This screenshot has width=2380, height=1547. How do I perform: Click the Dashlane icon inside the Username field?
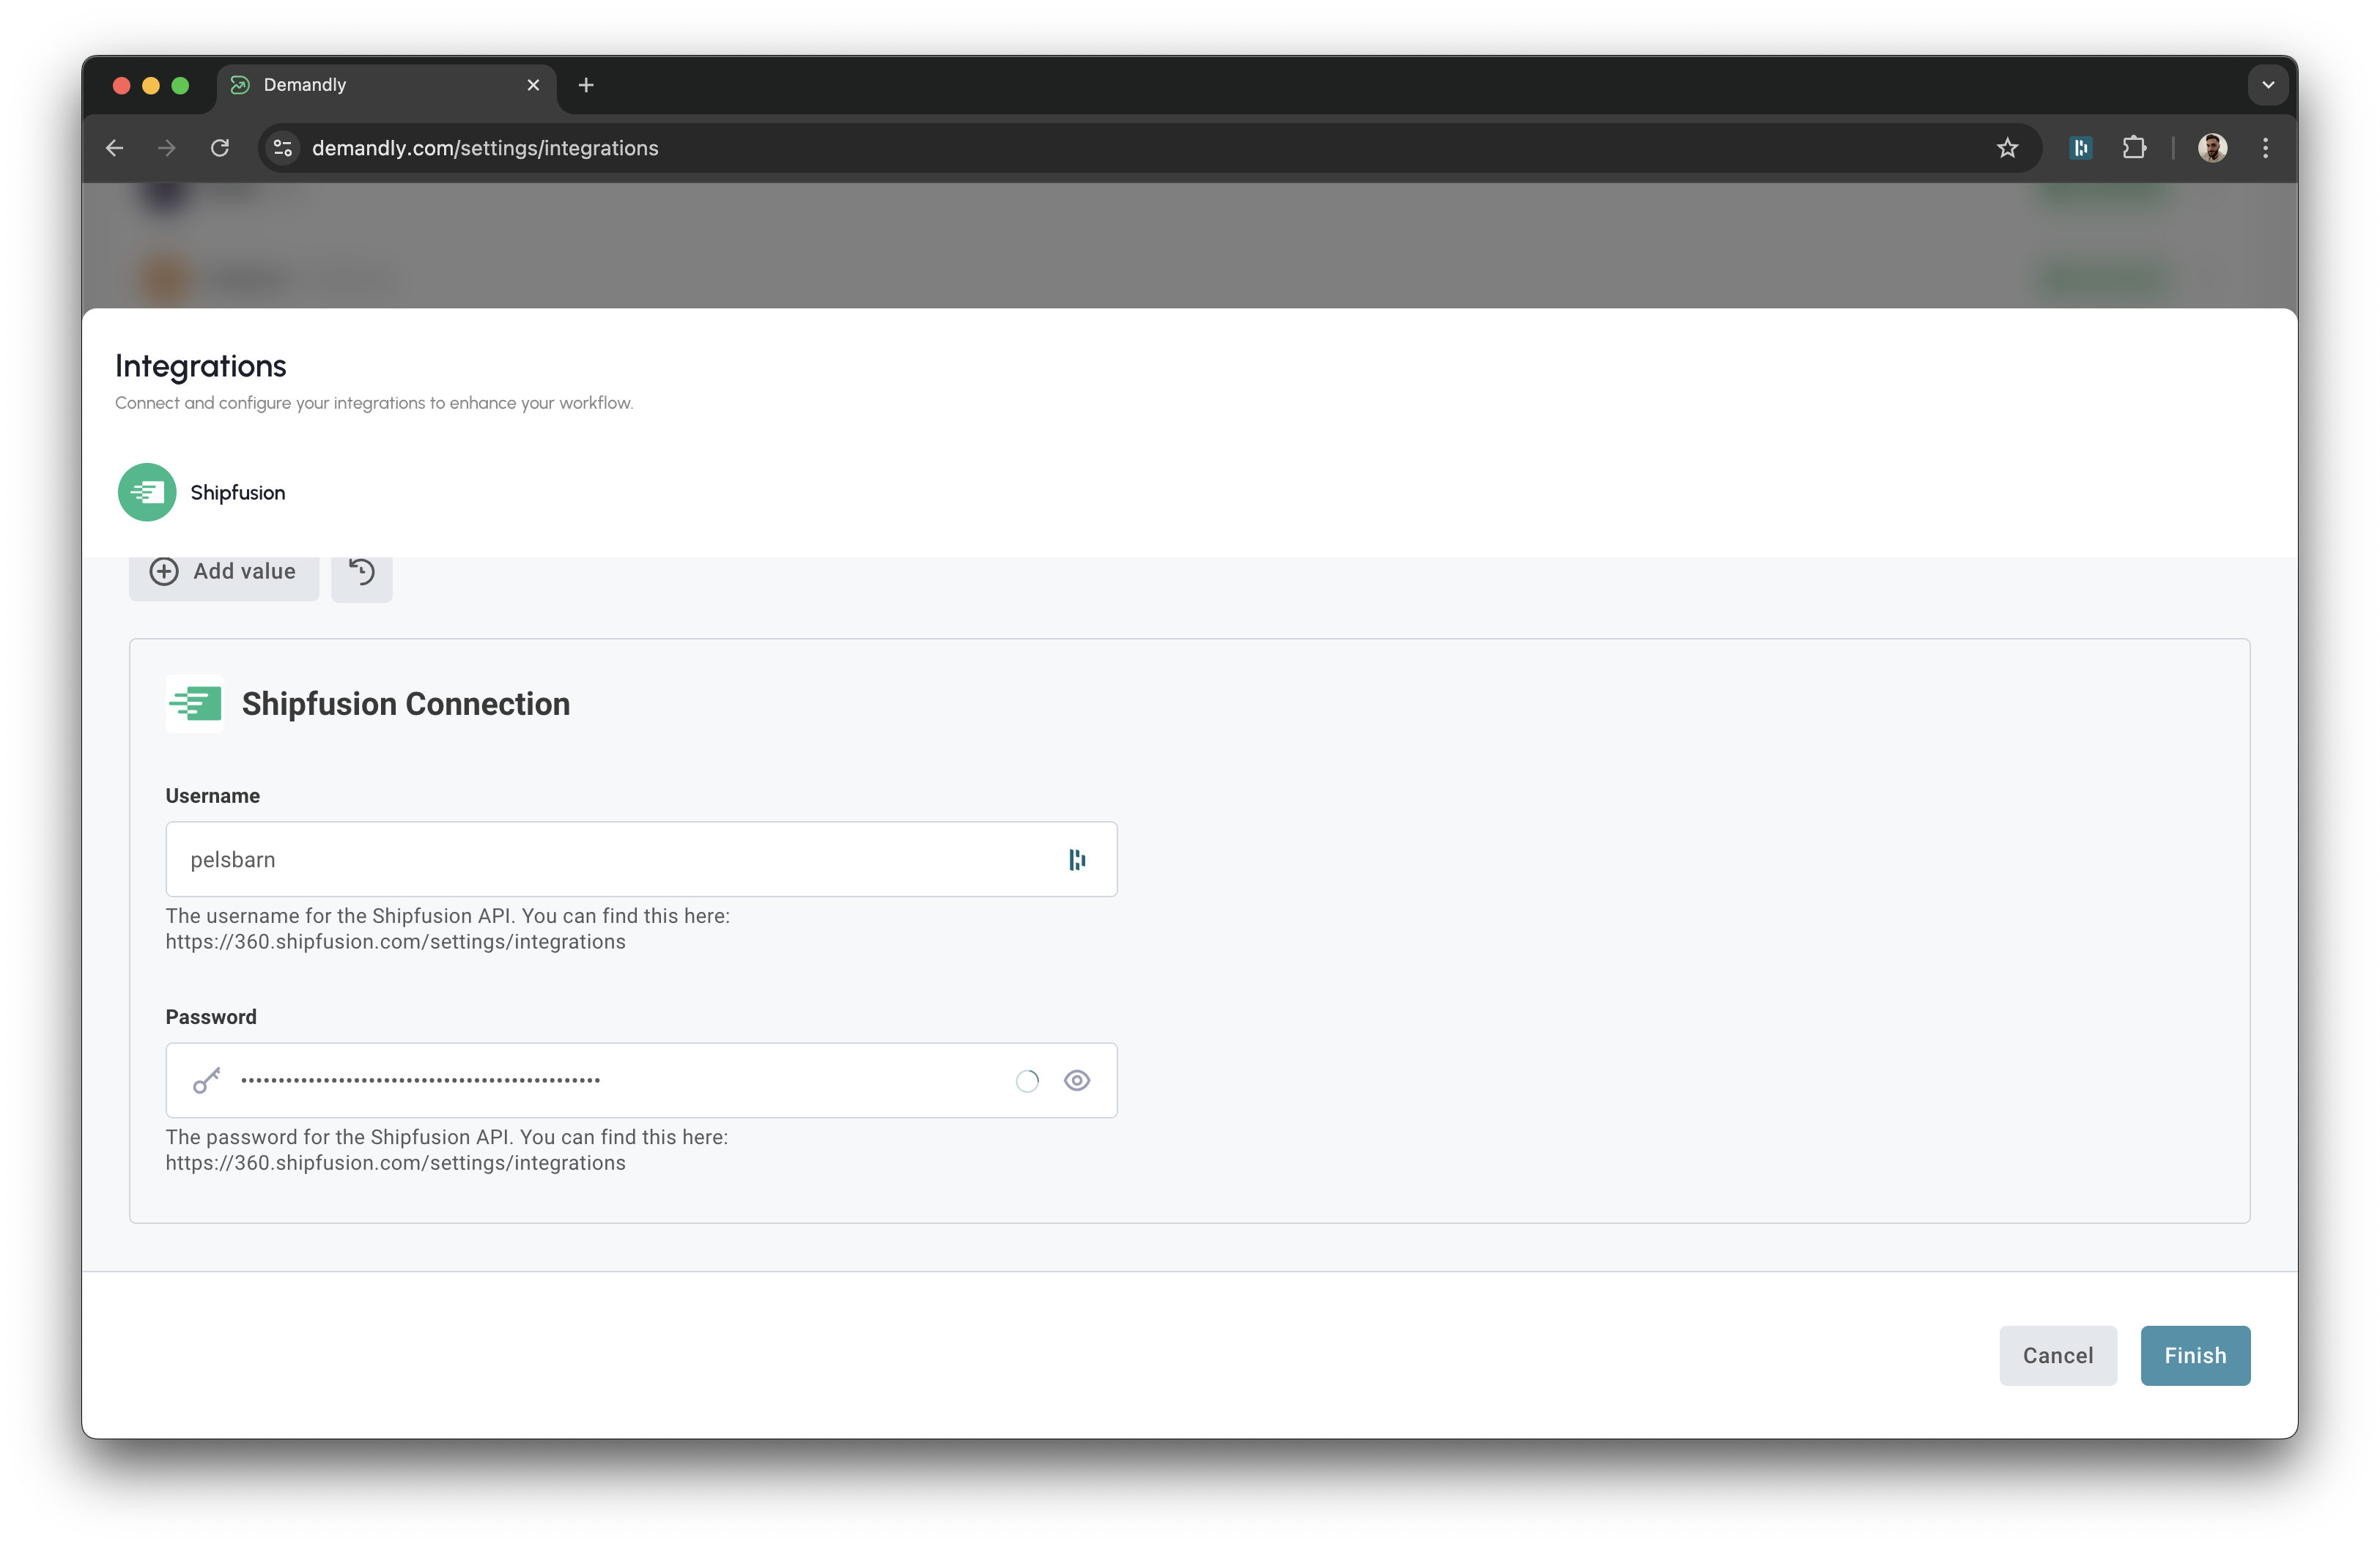pyautogui.click(x=1076, y=858)
